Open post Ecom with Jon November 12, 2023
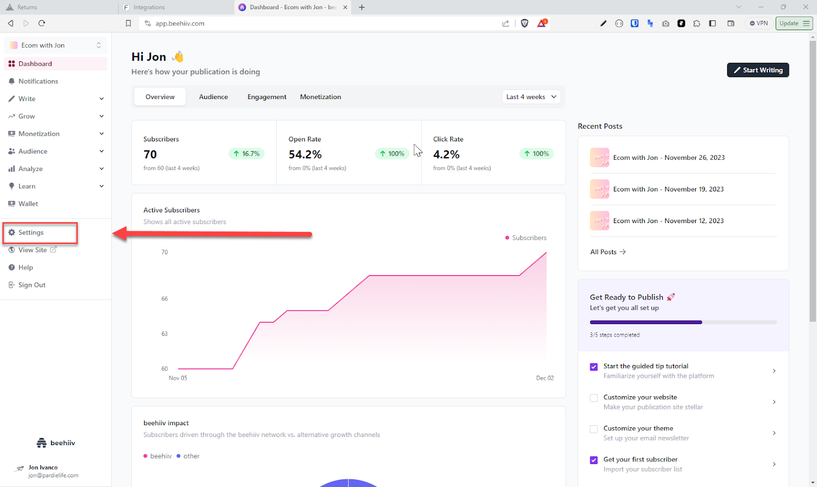The image size is (817, 487). 668,221
